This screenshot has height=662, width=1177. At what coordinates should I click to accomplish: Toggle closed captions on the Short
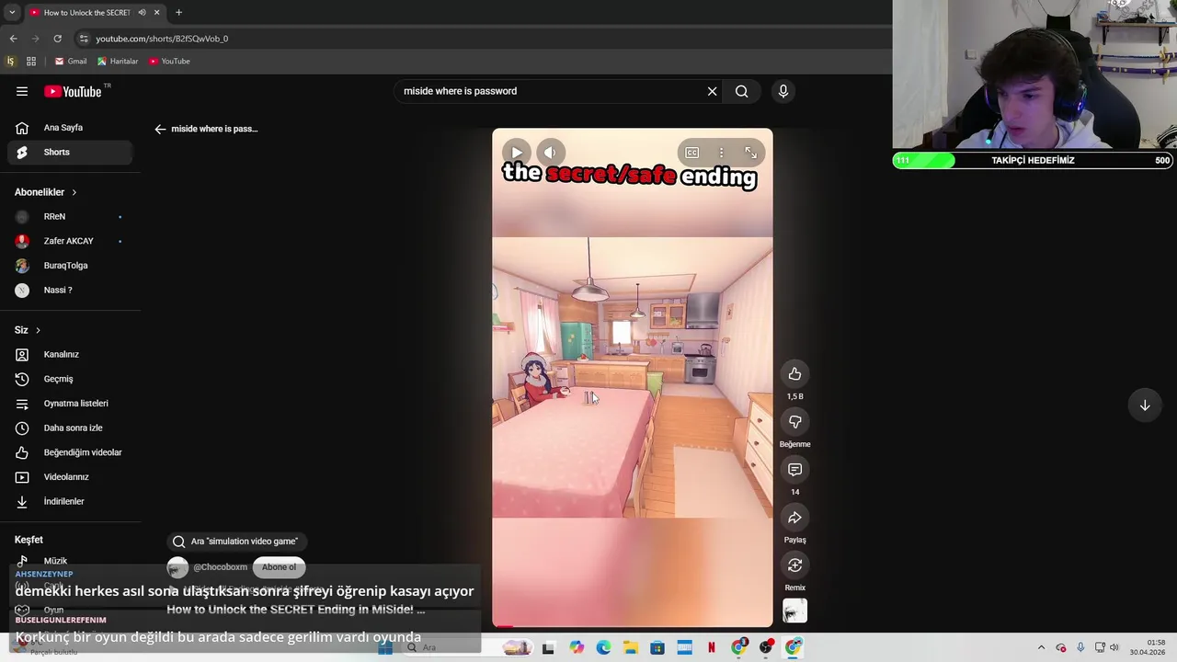tap(691, 153)
